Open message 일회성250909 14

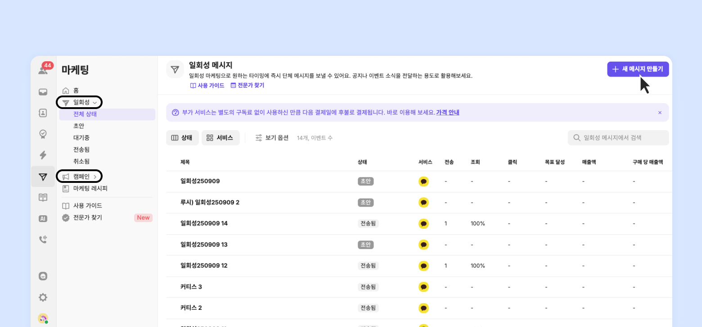[204, 223]
